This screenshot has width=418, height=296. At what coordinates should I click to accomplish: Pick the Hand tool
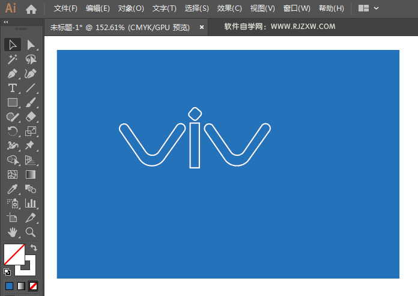13,232
